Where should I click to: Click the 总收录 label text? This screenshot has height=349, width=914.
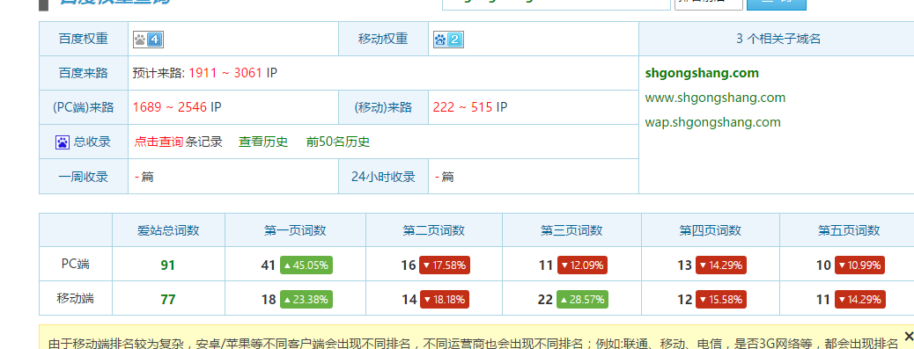click(92, 142)
